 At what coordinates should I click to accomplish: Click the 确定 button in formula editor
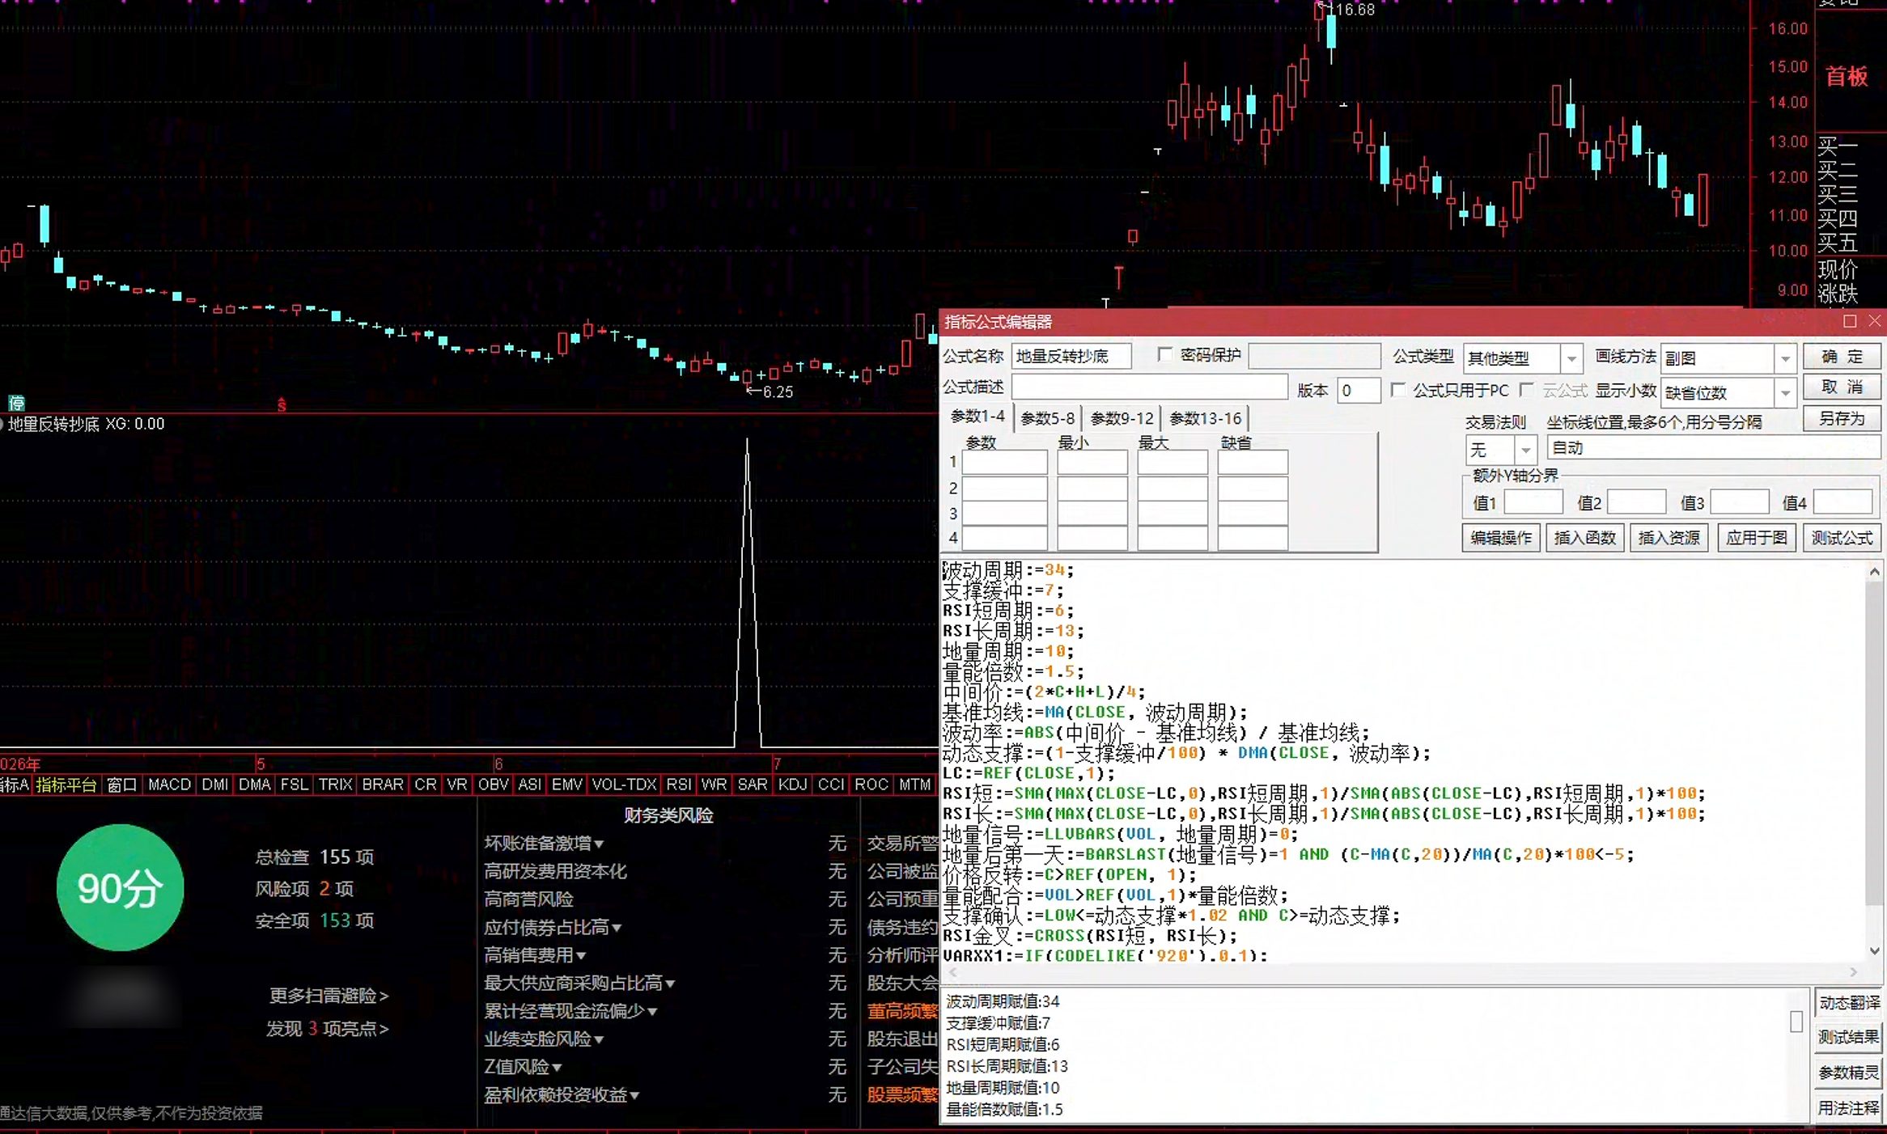[1842, 357]
